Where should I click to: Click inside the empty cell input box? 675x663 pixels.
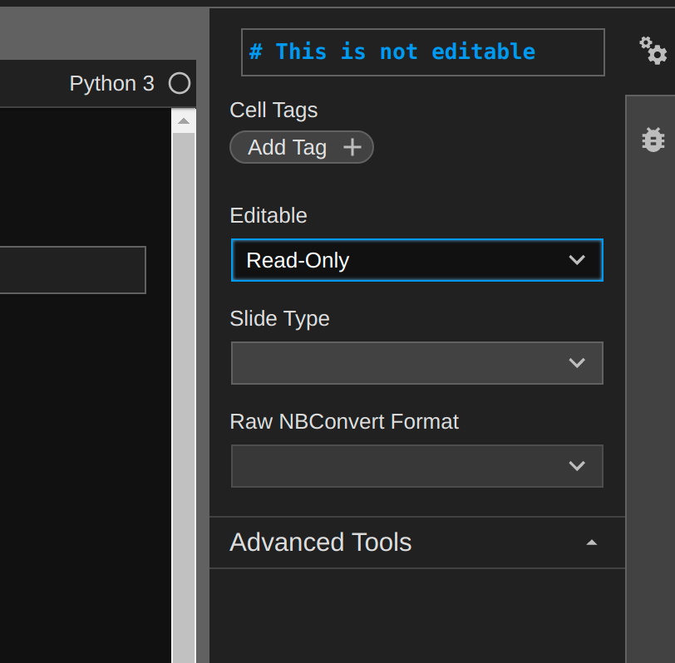tap(71, 269)
